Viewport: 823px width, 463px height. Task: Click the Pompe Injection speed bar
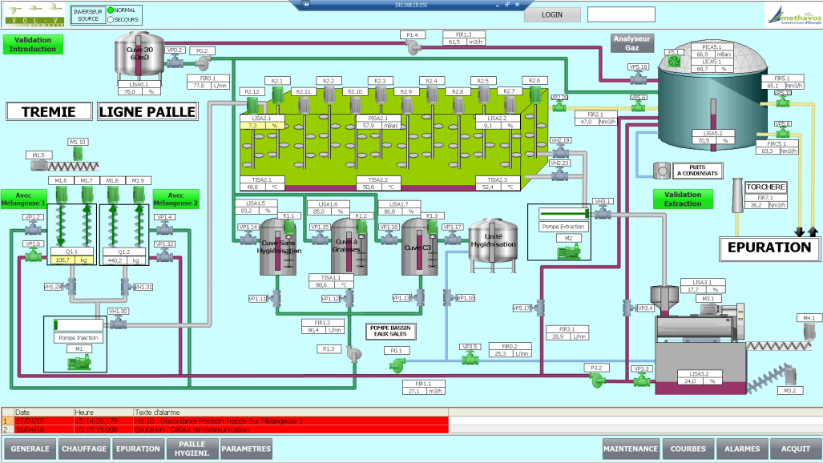click(79, 324)
